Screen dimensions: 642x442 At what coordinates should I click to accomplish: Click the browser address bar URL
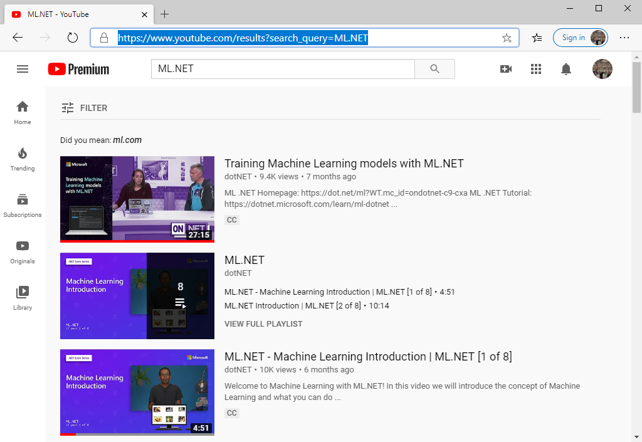[243, 38]
